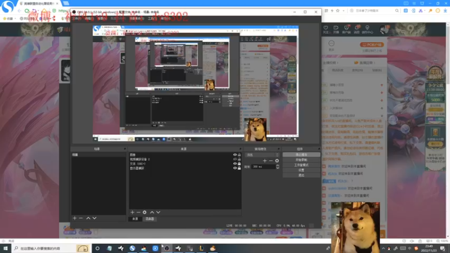
Task: Open a new browser tab
Action: [x=66, y=3]
